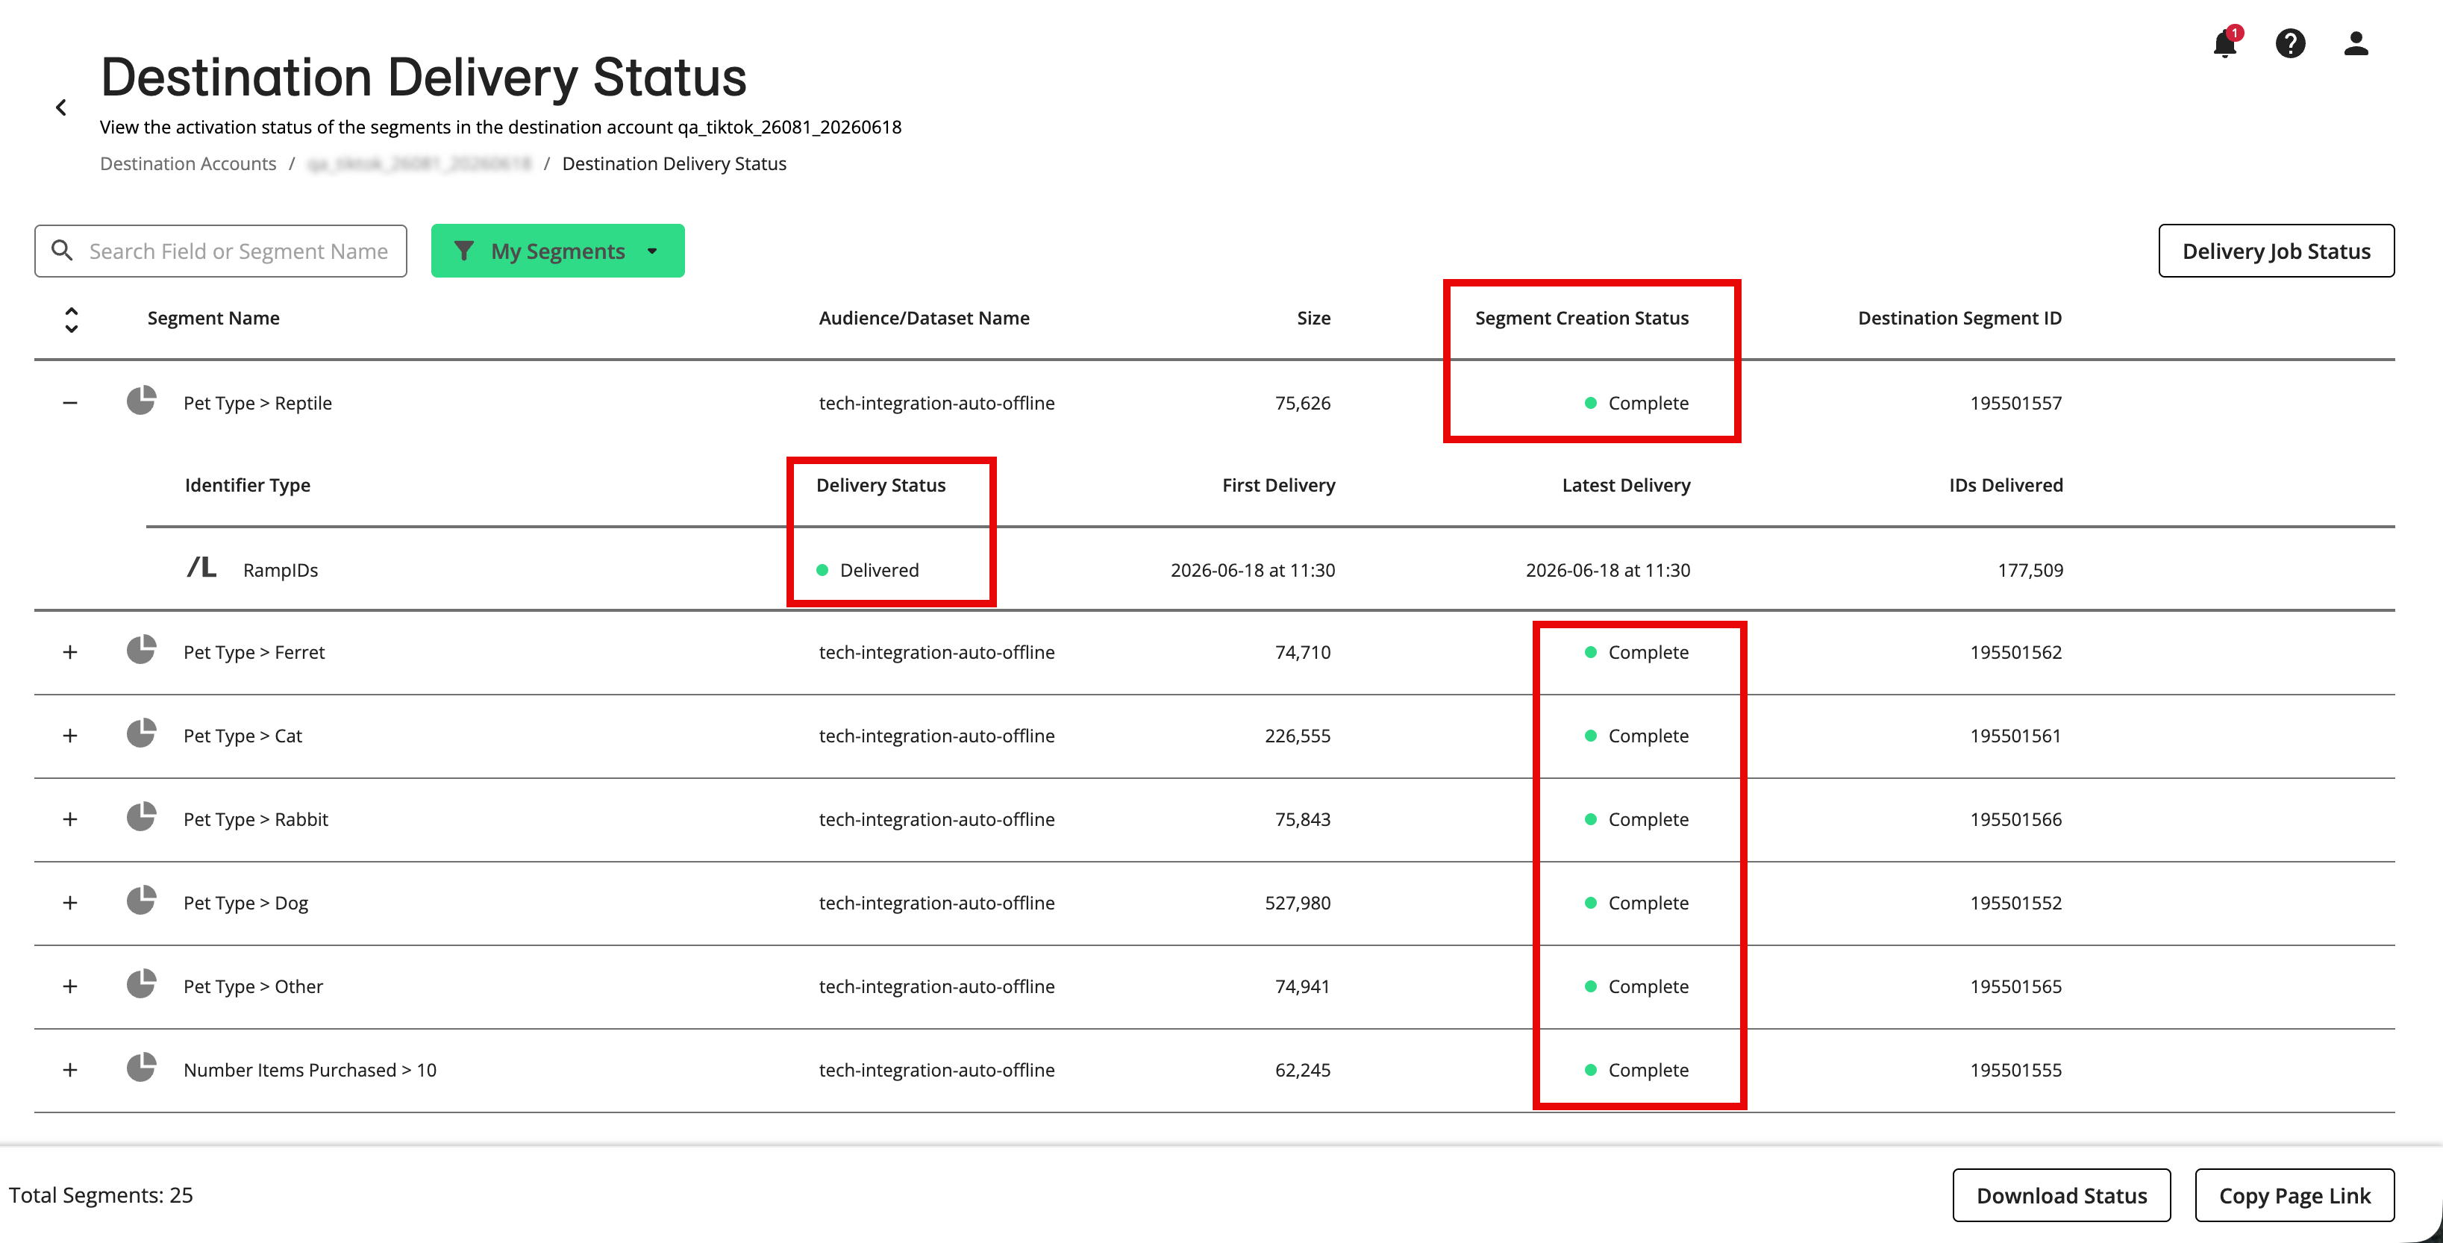Click the Copy Page Link button

(2295, 1195)
